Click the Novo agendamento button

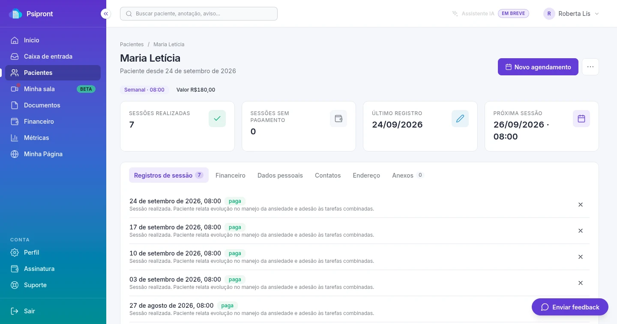(538, 67)
